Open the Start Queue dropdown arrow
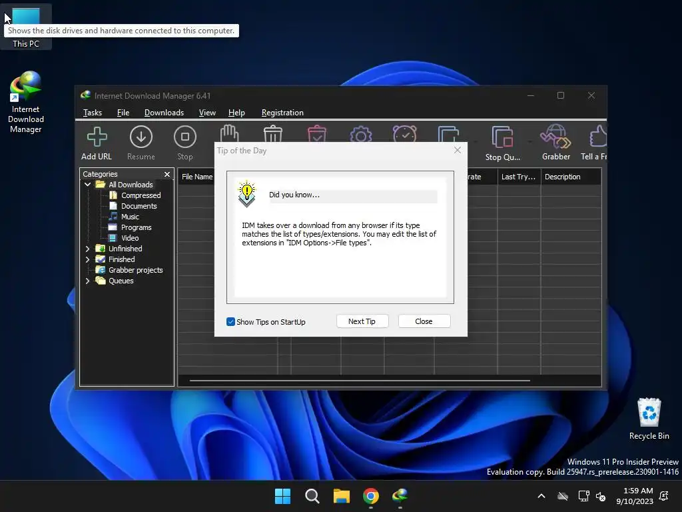682x512 pixels. [x=476, y=141]
